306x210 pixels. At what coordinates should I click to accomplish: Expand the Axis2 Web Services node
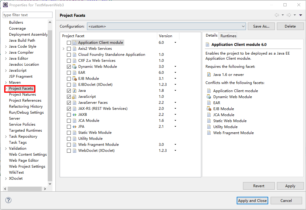coord(63,49)
